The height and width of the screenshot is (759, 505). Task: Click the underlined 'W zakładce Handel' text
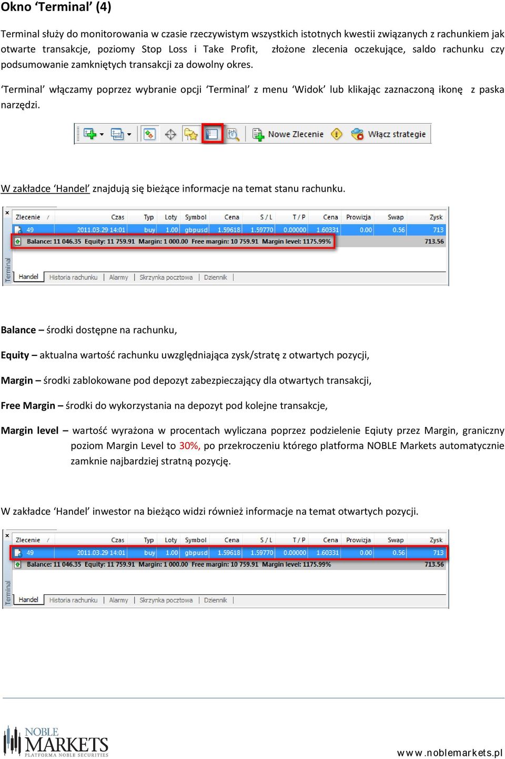pyautogui.click(x=45, y=188)
